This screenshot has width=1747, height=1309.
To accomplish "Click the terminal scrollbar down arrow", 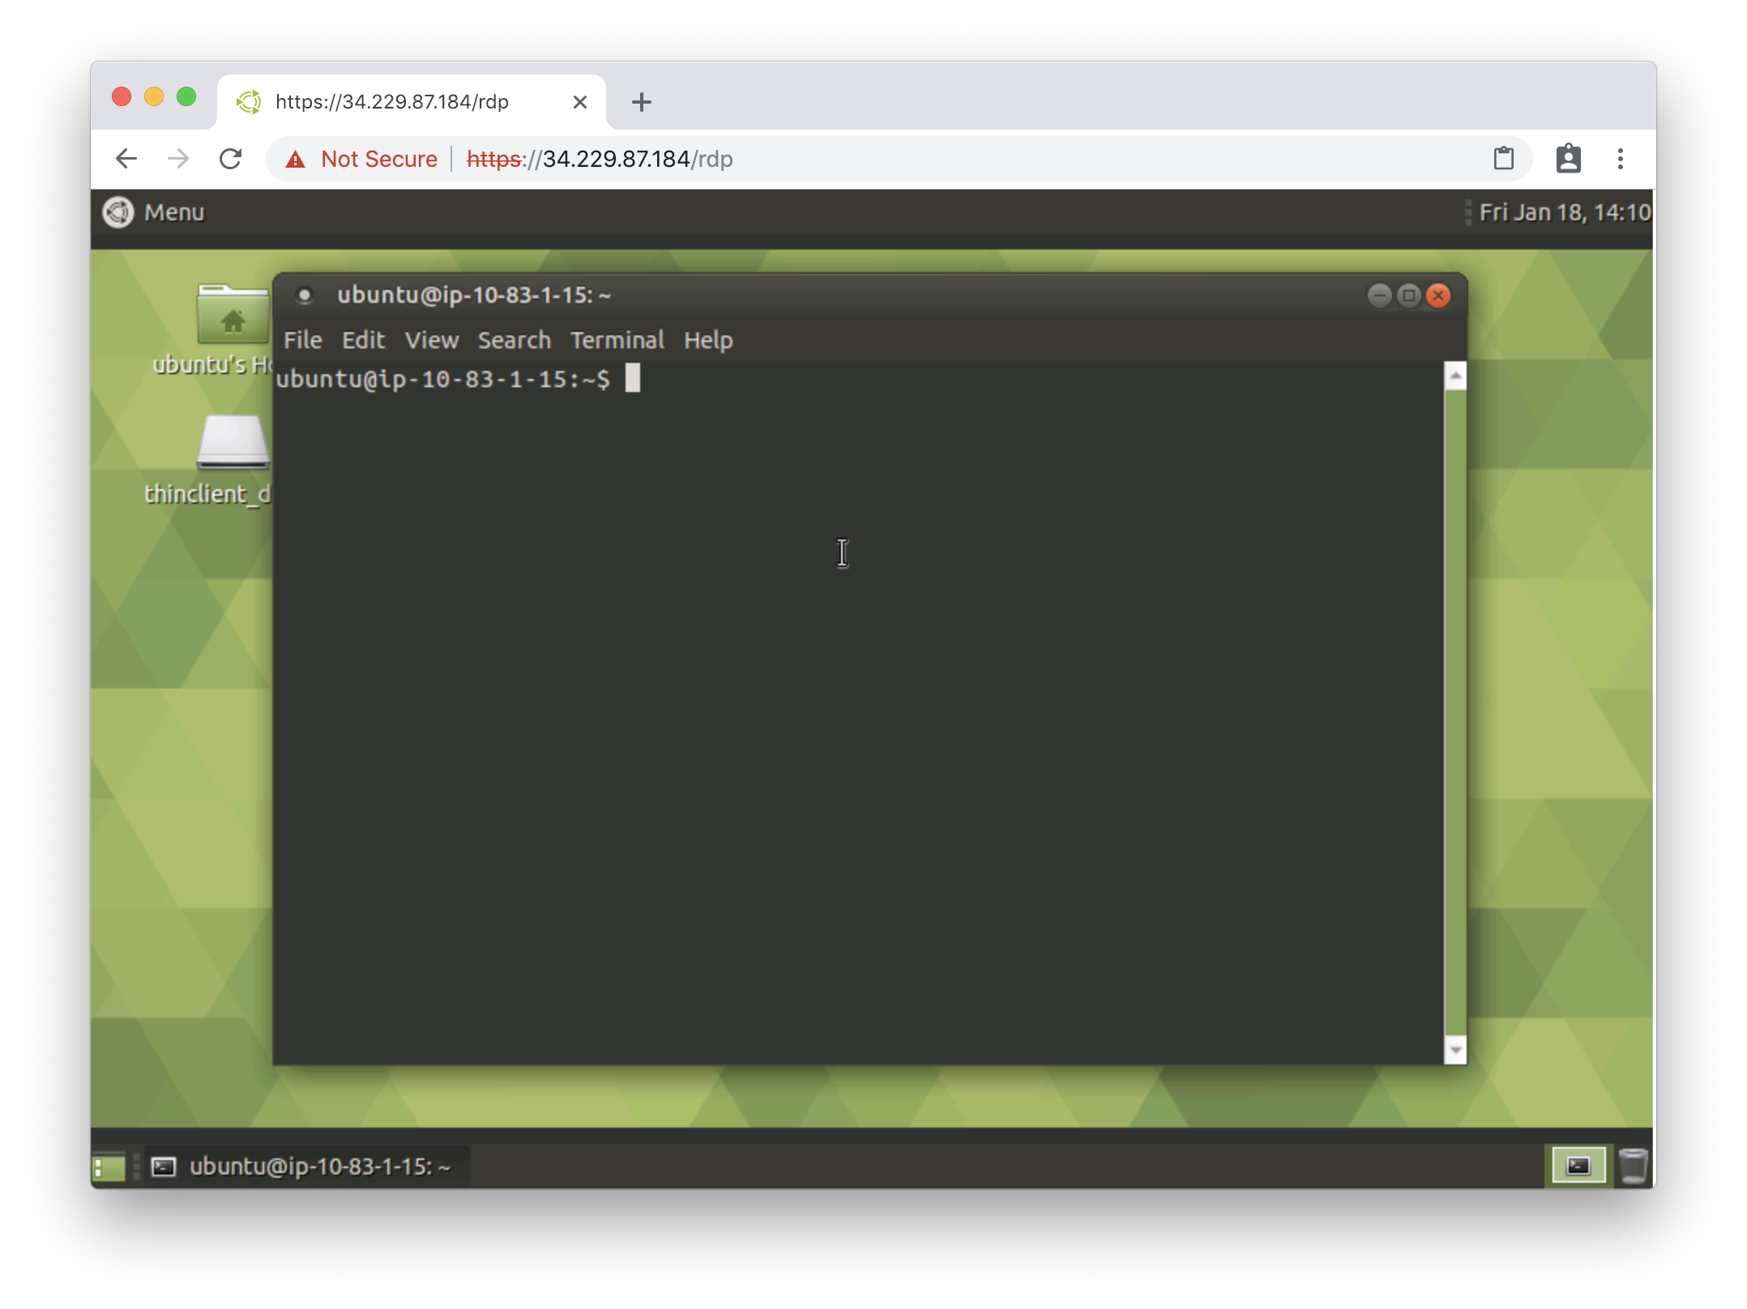I will [1455, 1051].
